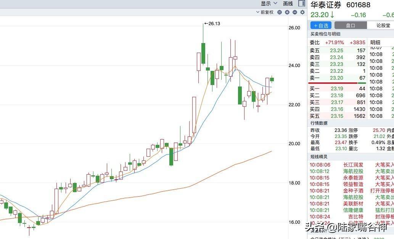Select the 画线 drawing tool
This screenshot has width=394, height=239.
point(288,3)
